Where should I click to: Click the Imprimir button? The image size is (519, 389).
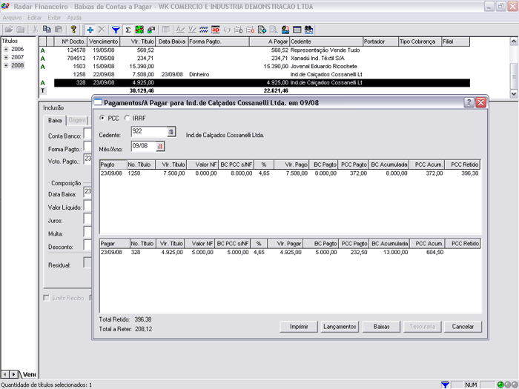point(299,326)
